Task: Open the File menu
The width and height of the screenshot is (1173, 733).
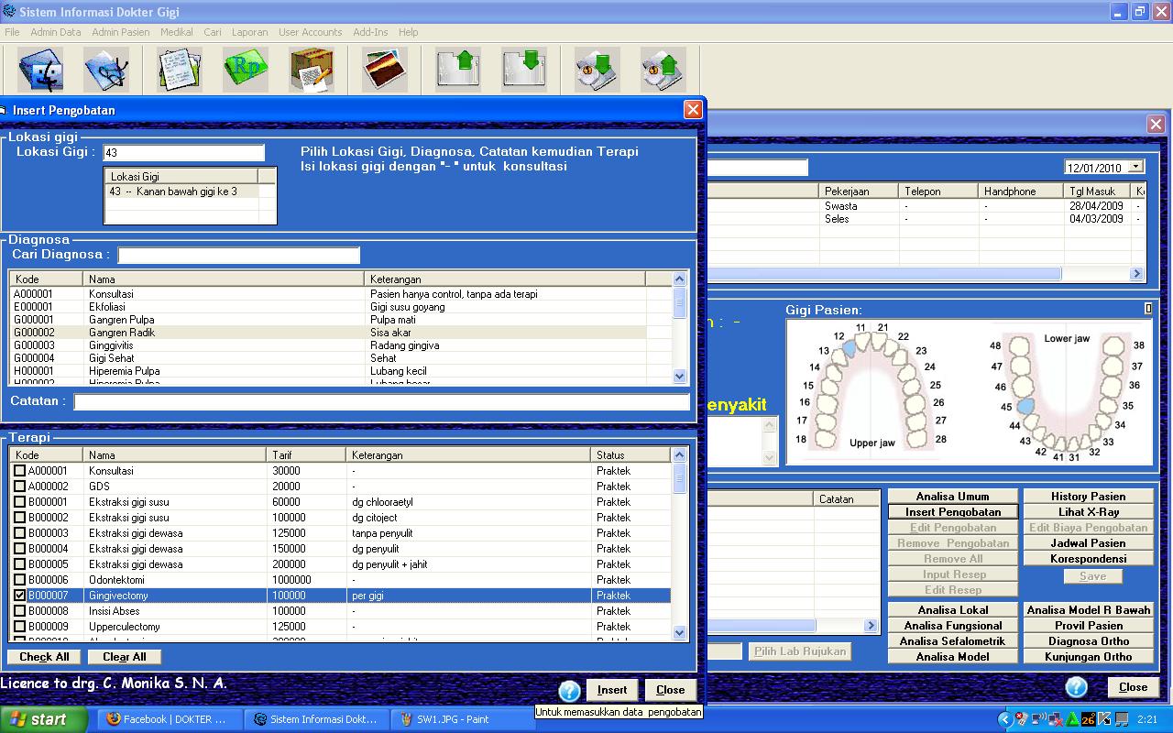Action: [12, 32]
